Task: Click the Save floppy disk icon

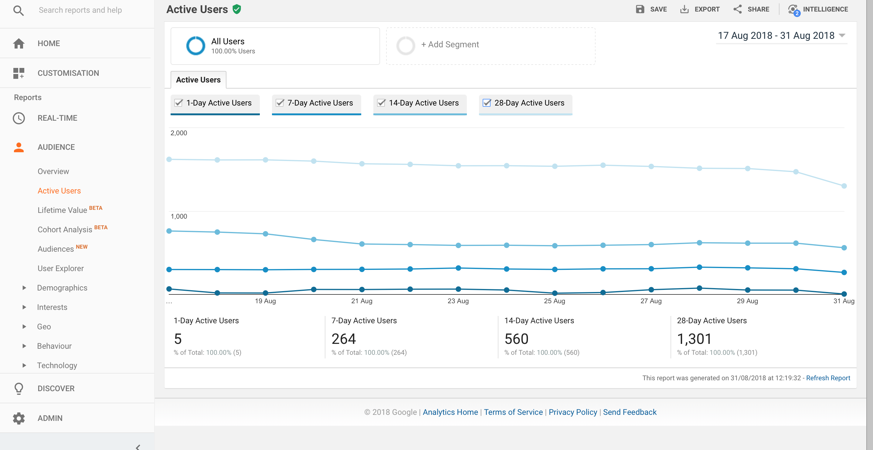Action: click(x=640, y=9)
